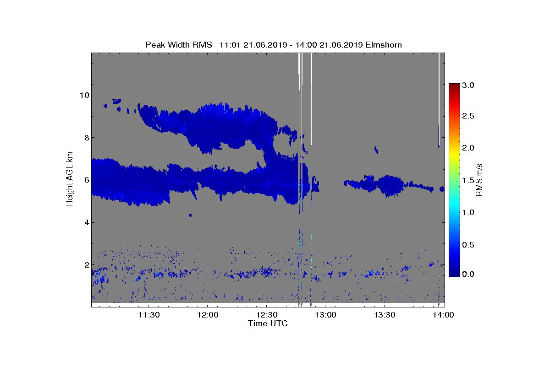
Task: Click the yellow 2.0 level on colorbar
Action: pos(454,148)
